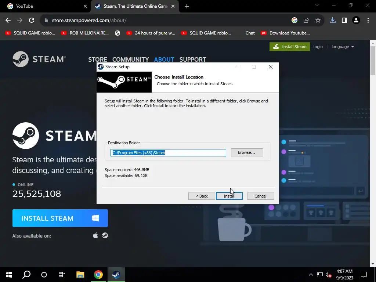
Task: Close the YouTube tab
Action: 85,6
